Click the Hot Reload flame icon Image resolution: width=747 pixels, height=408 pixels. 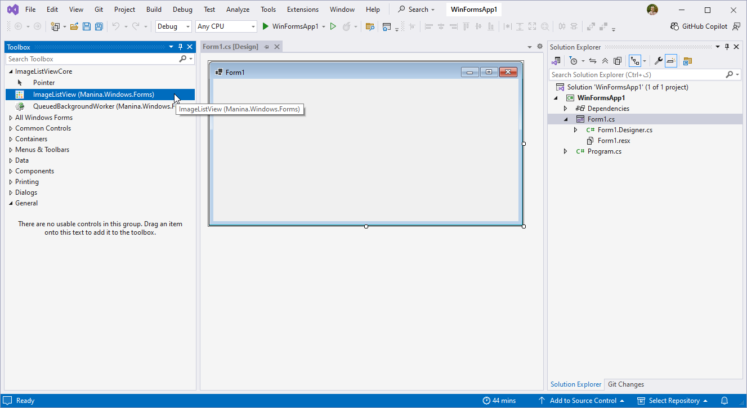pyautogui.click(x=347, y=26)
